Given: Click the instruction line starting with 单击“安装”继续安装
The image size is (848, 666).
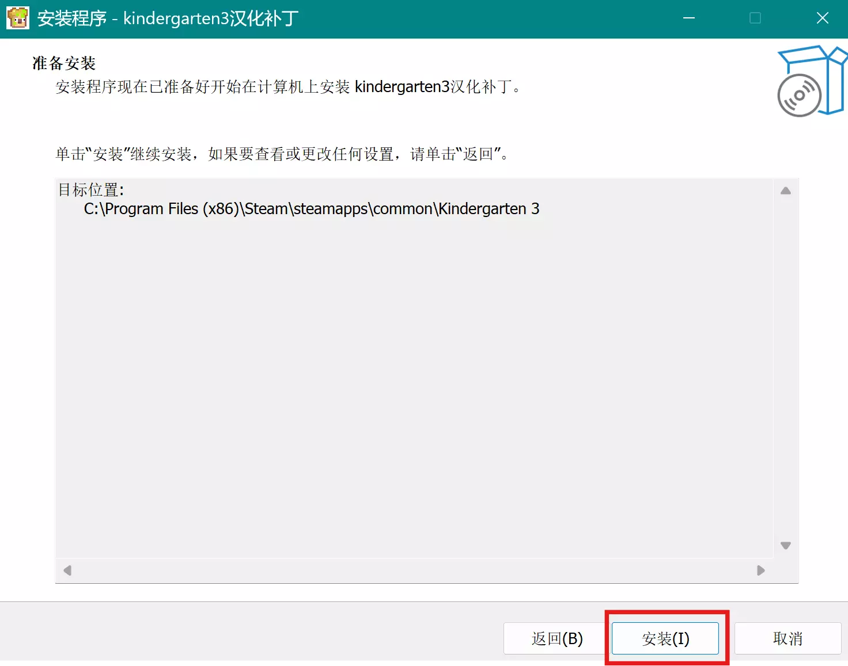Looking at the screenshot, I should click(x=282, y=154).
